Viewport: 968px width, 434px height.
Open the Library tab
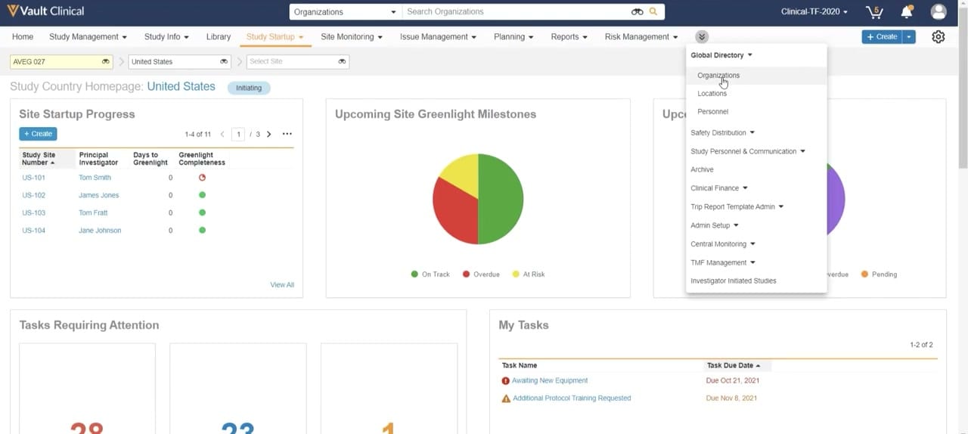point(219,36)
